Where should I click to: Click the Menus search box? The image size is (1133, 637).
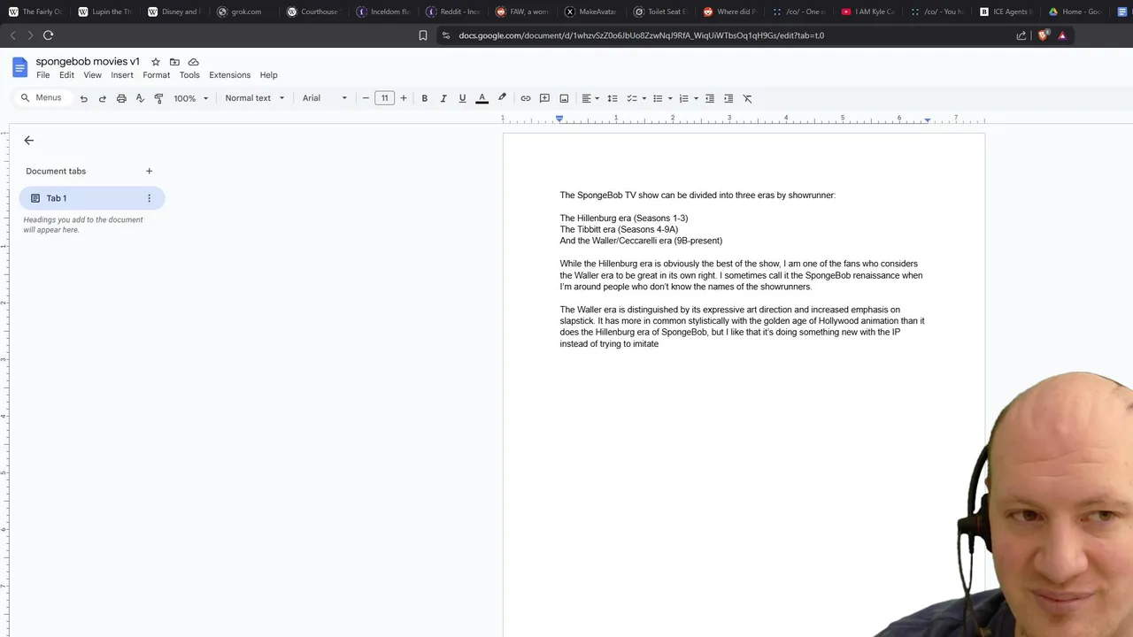42,98
